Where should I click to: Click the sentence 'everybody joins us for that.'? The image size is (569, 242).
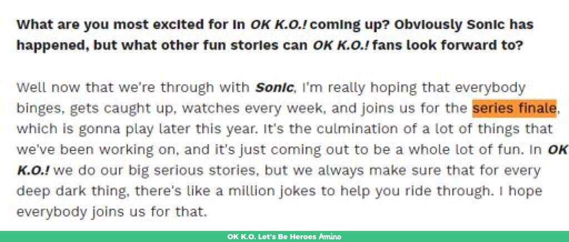click(x=112, y=212)
